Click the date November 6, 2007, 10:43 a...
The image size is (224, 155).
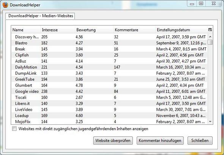(181, 116)
